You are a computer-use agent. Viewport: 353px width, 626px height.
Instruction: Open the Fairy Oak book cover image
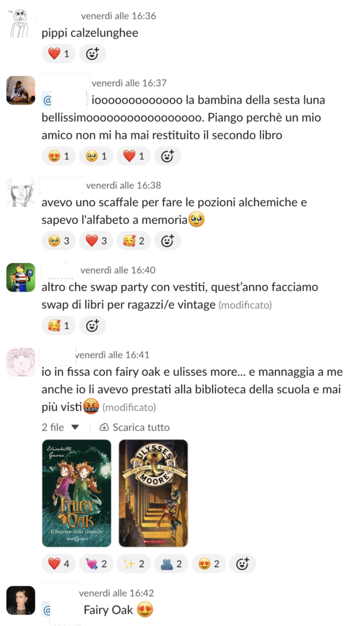tap(76, 493)
